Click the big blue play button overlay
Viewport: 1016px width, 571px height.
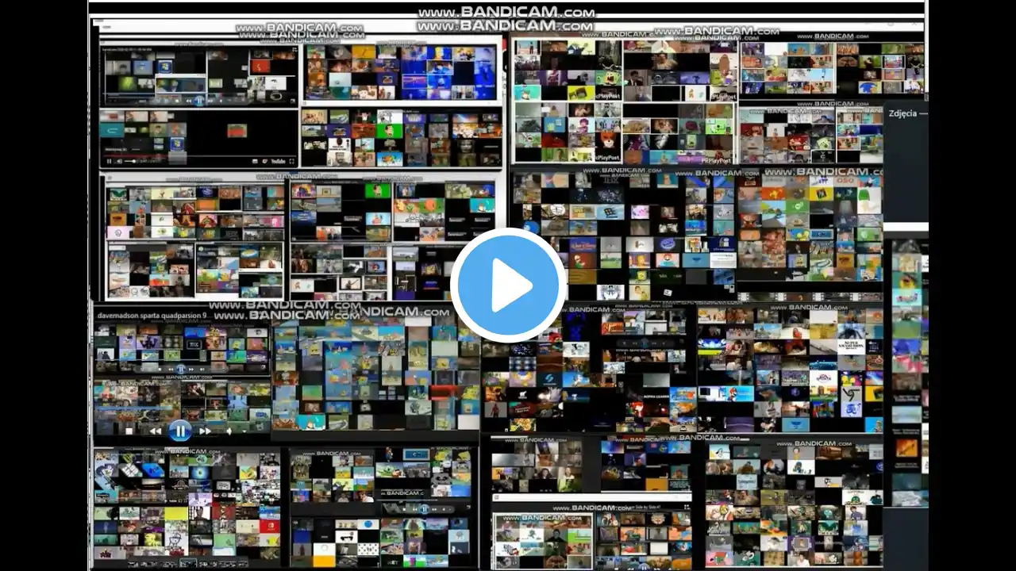[508, 285]
